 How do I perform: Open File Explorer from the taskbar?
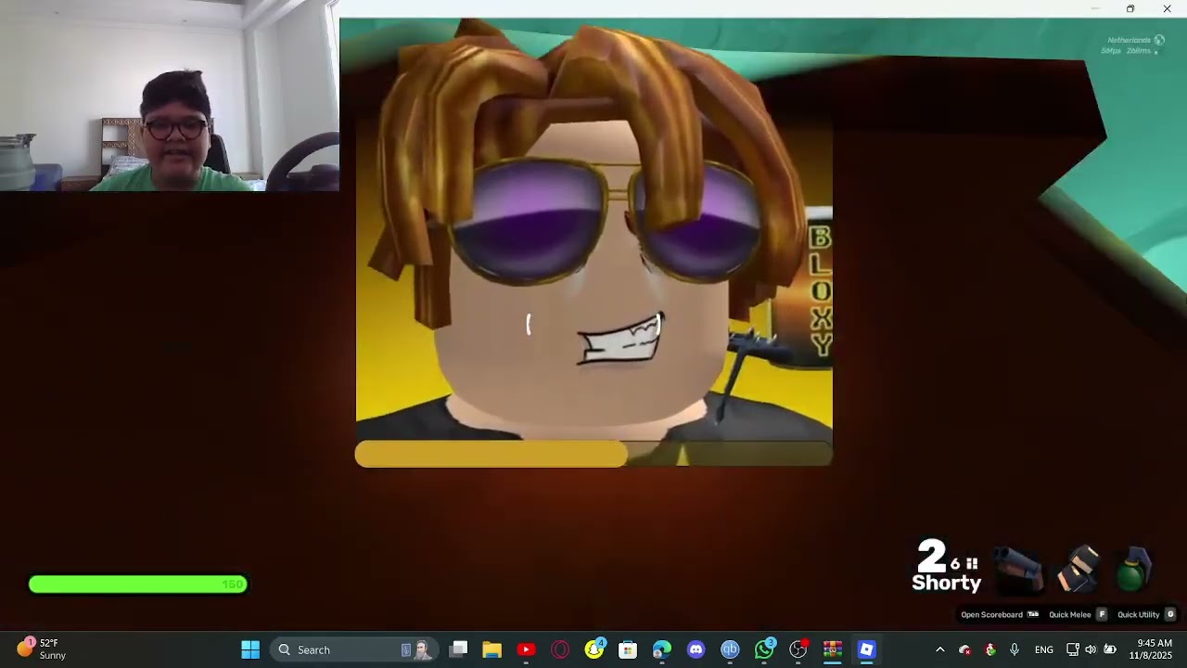[491, 649]
